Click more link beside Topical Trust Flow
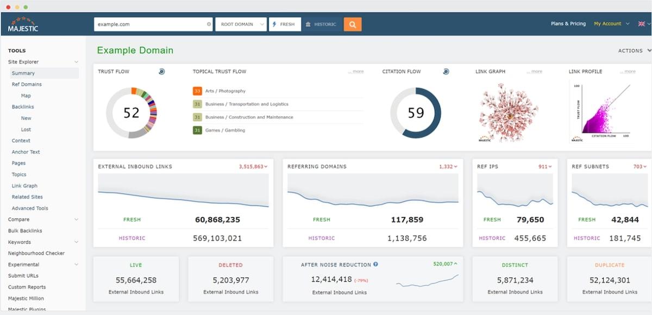Screen dimensions: 652x315 pyautogui.click(x=356, y=72)
